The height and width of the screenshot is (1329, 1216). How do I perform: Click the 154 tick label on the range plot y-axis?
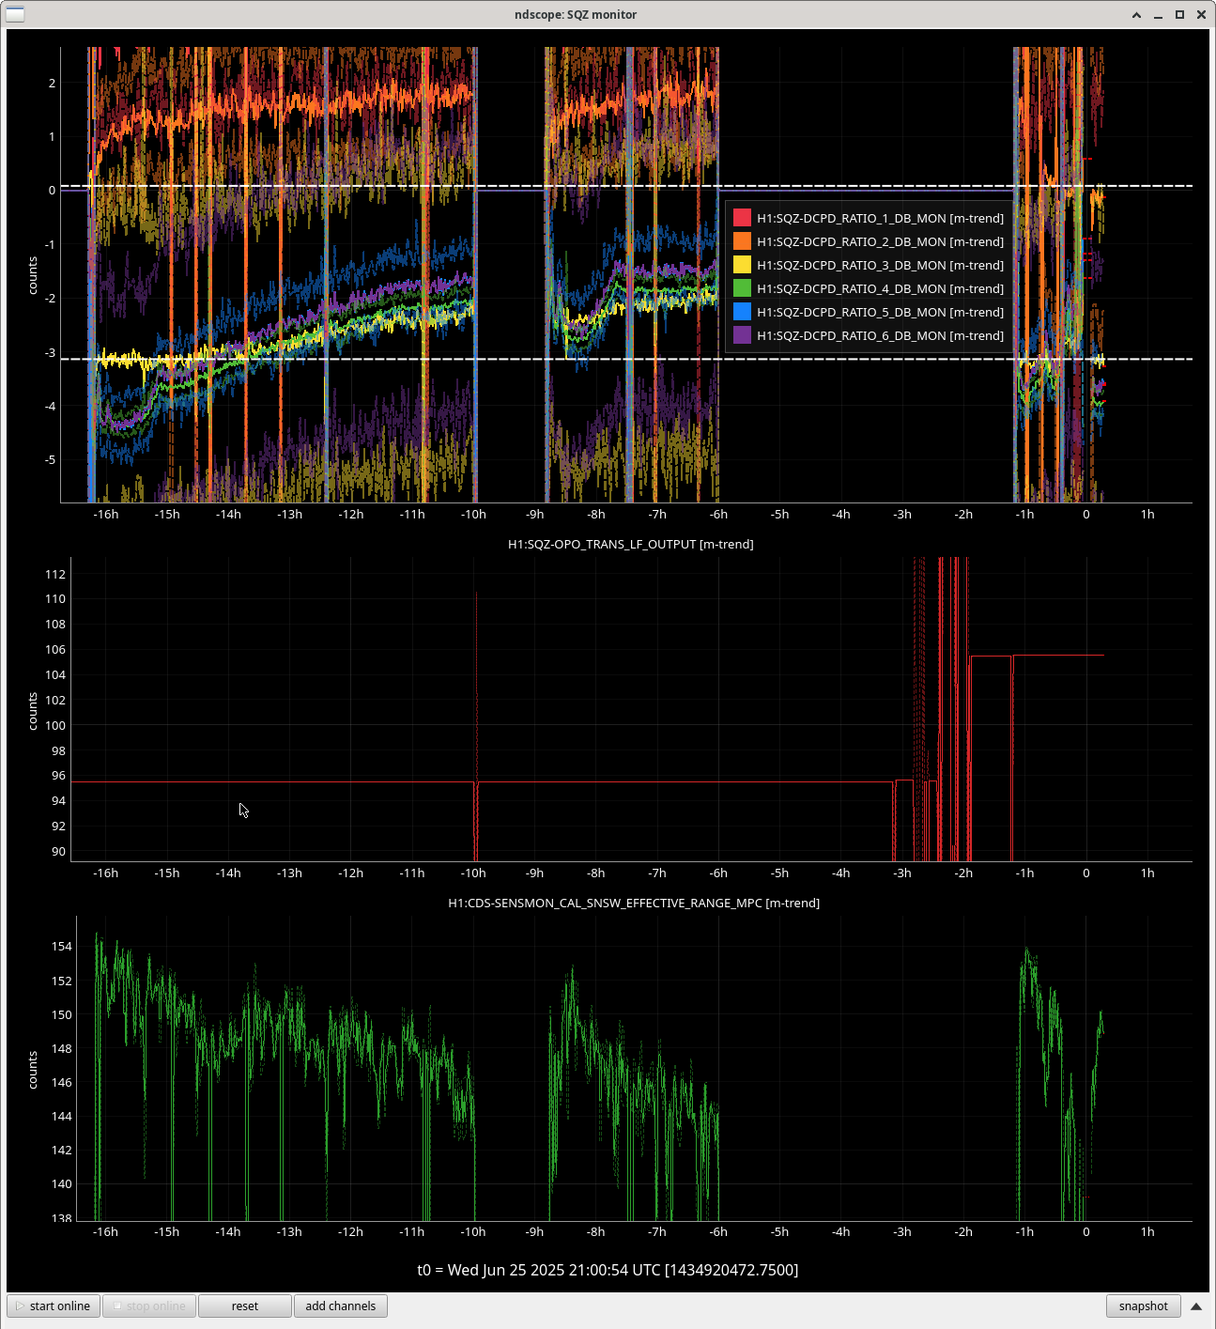[x=62, y=946]
